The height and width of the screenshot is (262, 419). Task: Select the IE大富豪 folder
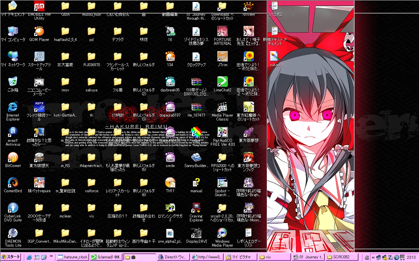65,56
